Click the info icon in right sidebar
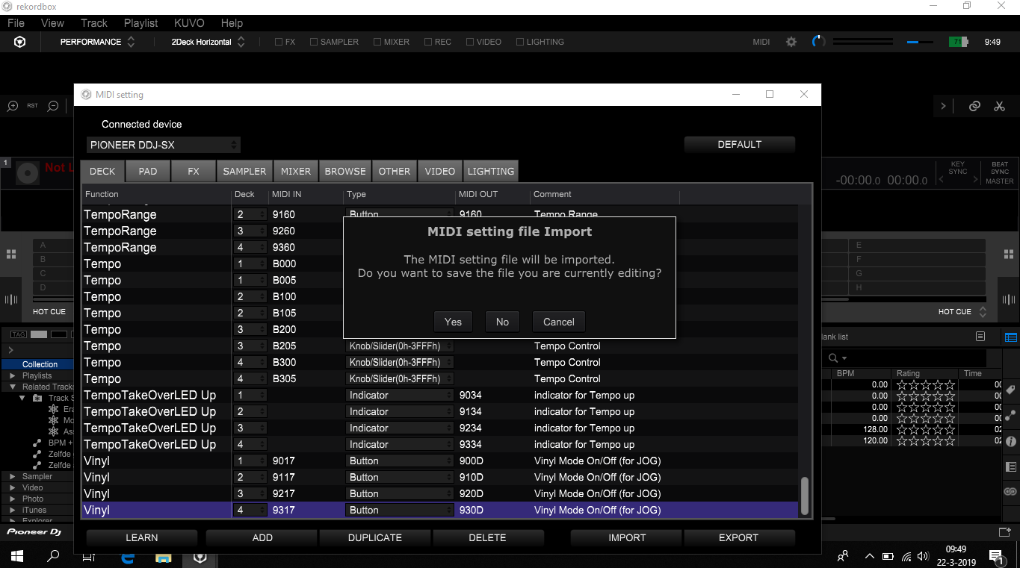Image resolution: width=1020 pixels, height=568 pixels. 1010,441
